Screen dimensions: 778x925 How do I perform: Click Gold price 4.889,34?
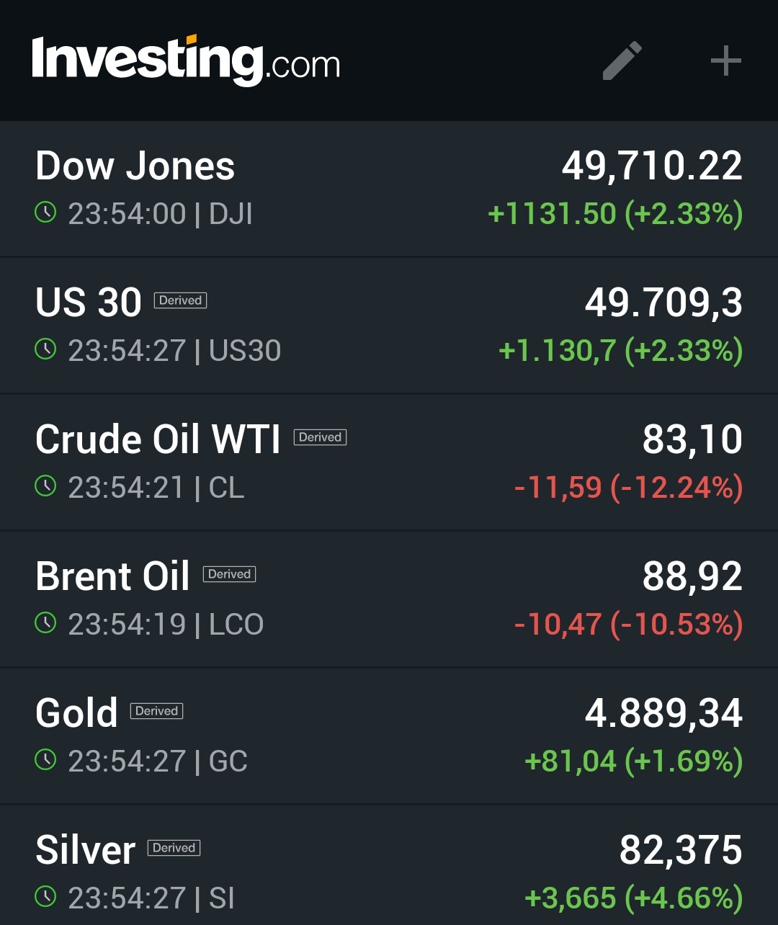point(663,713)
